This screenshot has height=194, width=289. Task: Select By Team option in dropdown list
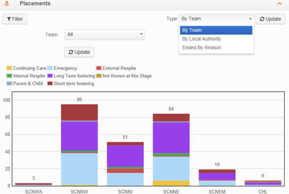click(x=216, y=30)
